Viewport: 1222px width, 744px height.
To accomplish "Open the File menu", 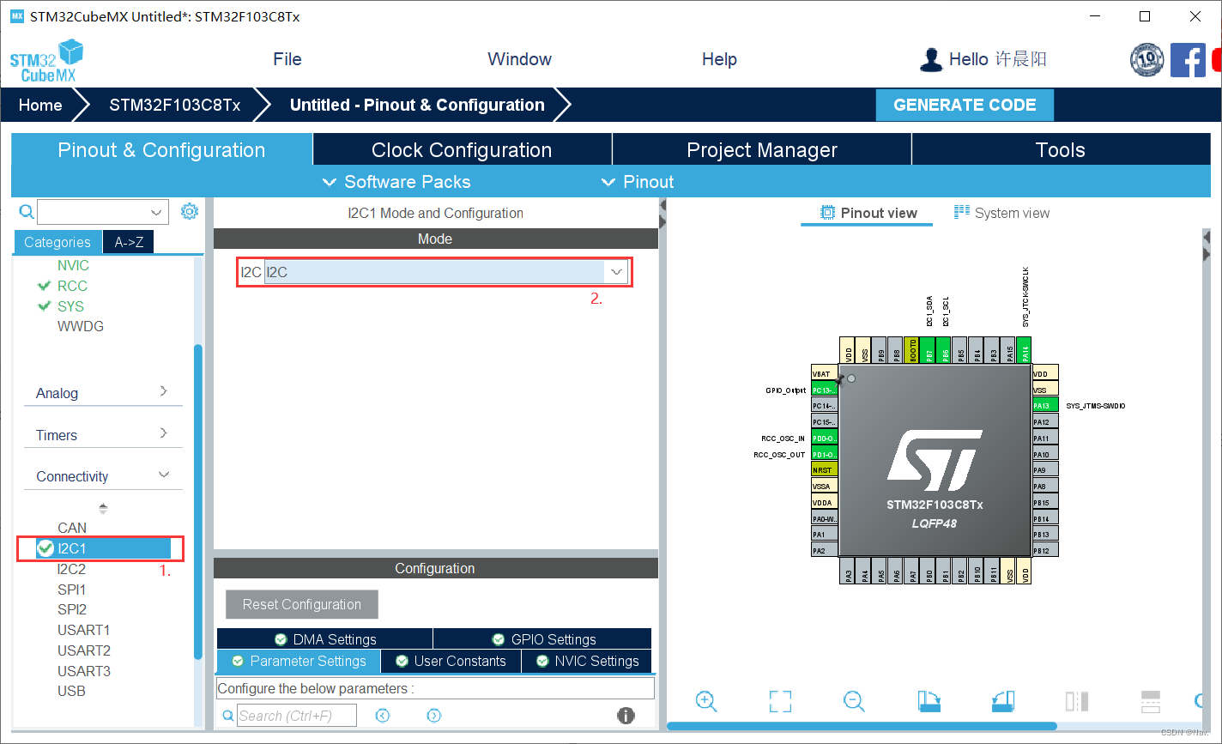I will [x=287, y=59].
